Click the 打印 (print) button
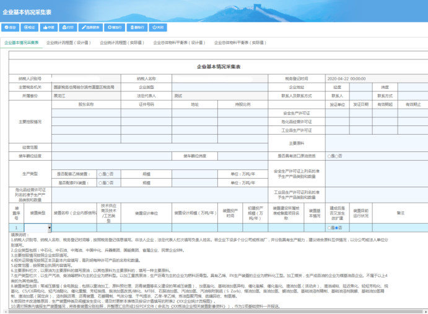This screenshot has width=428, height=314. (x=68, y=28)
